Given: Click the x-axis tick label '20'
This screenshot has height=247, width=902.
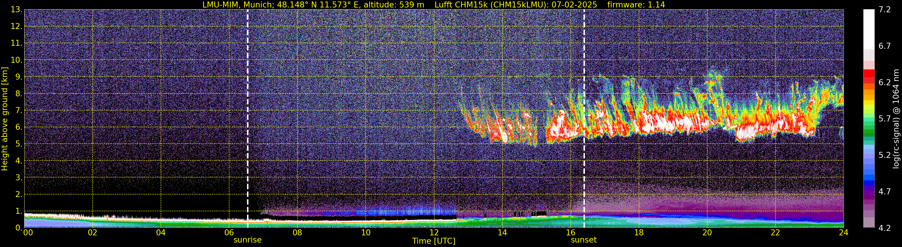Looking at the screenshot, I should tap(707, 233).
